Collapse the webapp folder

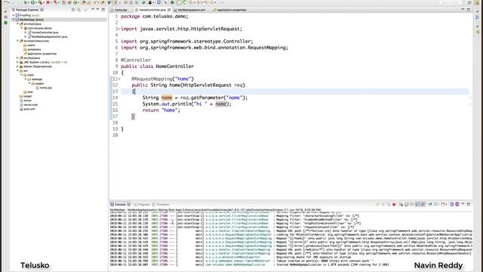point(26,79)
